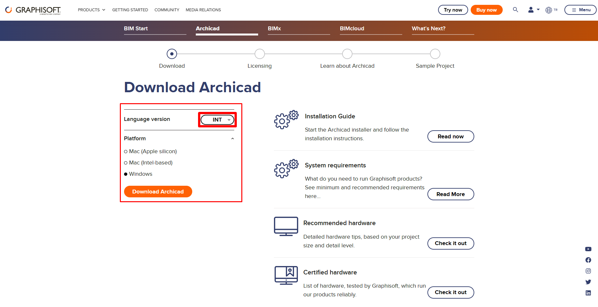Click the System requirements heading
The height and width of the screenshot is (307, 598).
[x=335, y=165]
